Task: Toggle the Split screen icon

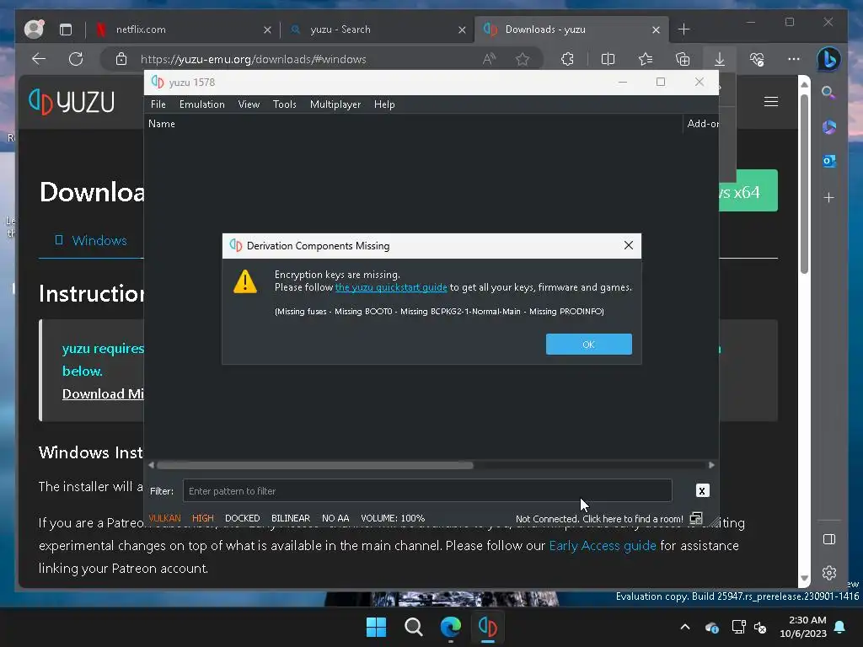Action: 608,59
